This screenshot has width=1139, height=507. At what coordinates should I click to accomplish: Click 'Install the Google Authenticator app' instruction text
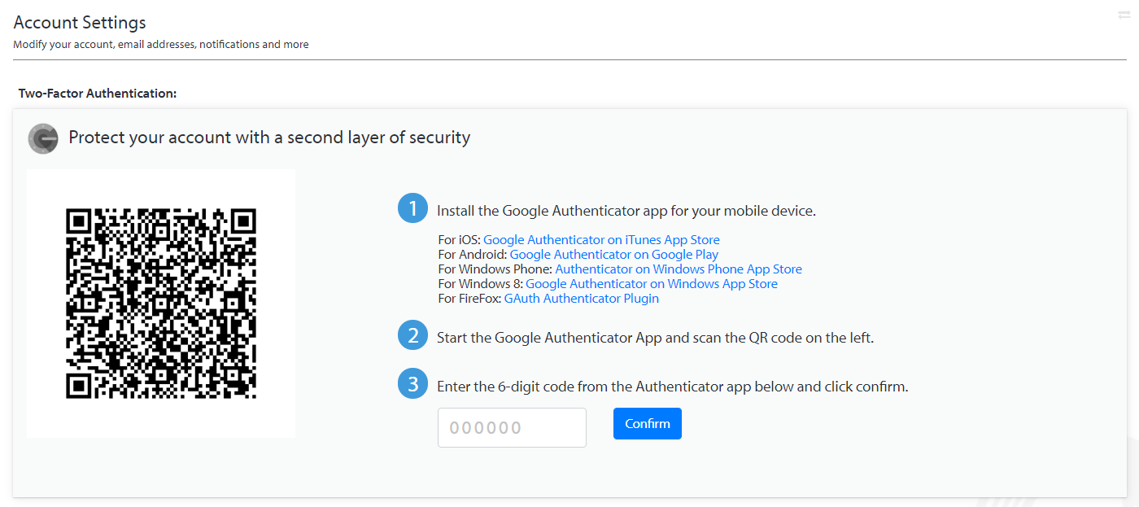click(626, 211)
